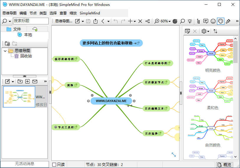Viewport: 240px width, 168px height.
Task: Select the 保存思维导图 node
Action: pos(66,59)
